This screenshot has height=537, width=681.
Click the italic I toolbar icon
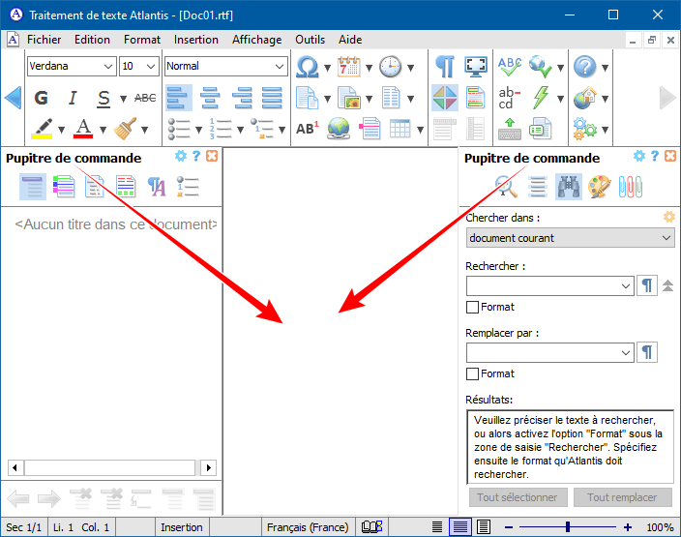click(x=73, y=98)
